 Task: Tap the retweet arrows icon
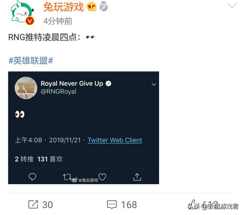coord(67,177)
